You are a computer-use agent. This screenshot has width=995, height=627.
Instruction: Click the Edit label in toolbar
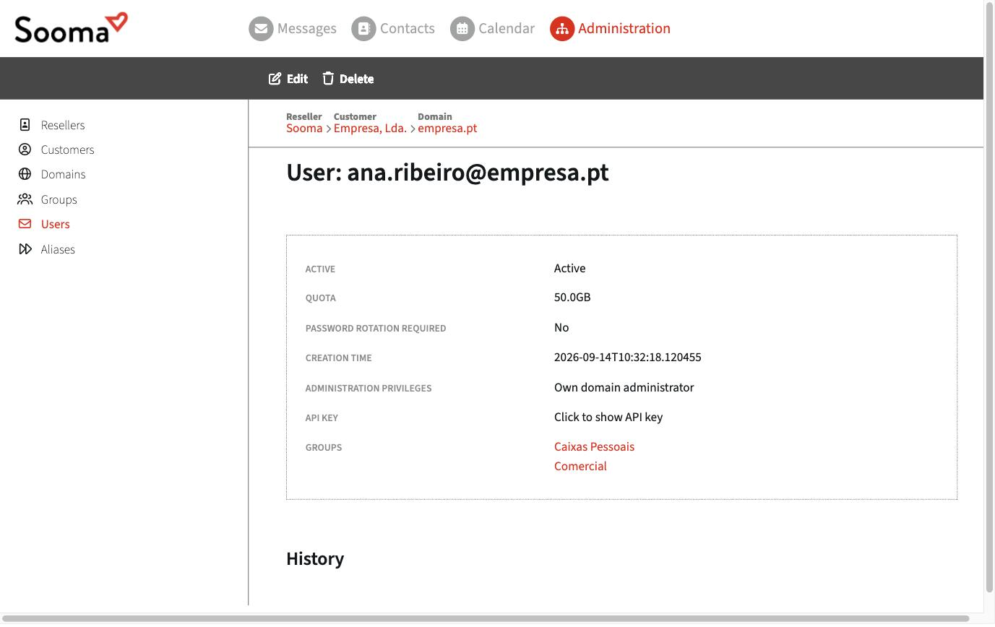click(x=297, y=79)
